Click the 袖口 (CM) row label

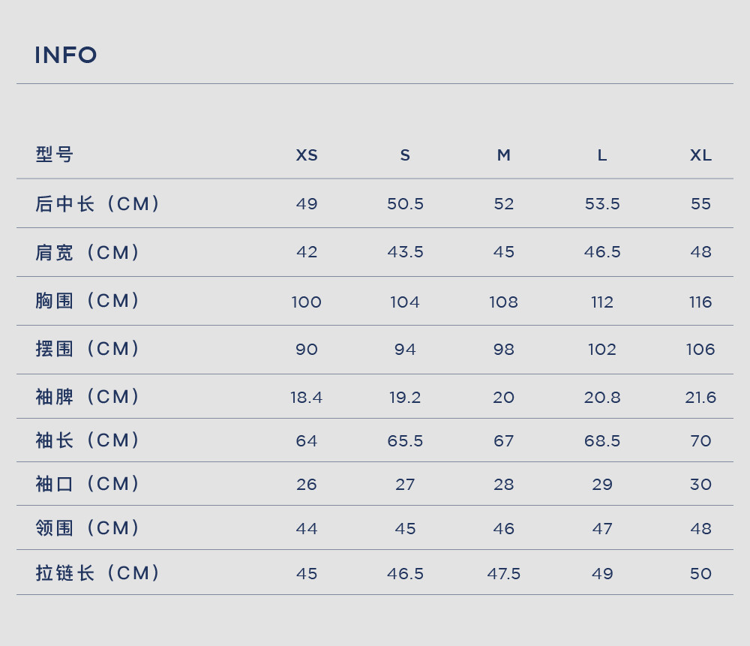click(88, 484)
